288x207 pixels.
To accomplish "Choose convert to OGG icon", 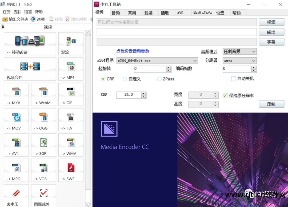I will coord(43,120).
